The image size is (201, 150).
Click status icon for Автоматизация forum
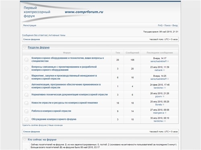point(27,86)
